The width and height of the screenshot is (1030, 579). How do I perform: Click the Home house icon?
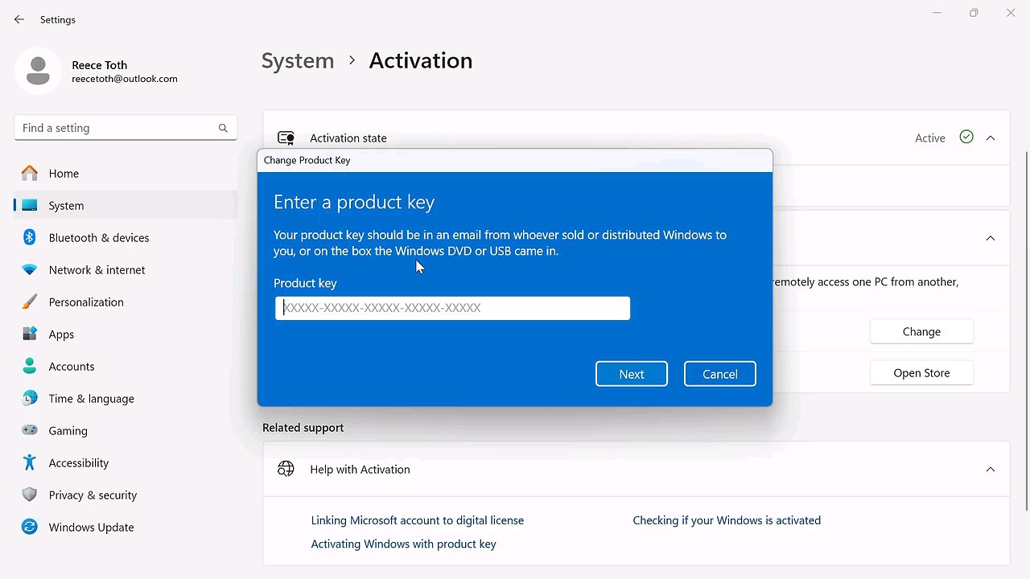30,173
